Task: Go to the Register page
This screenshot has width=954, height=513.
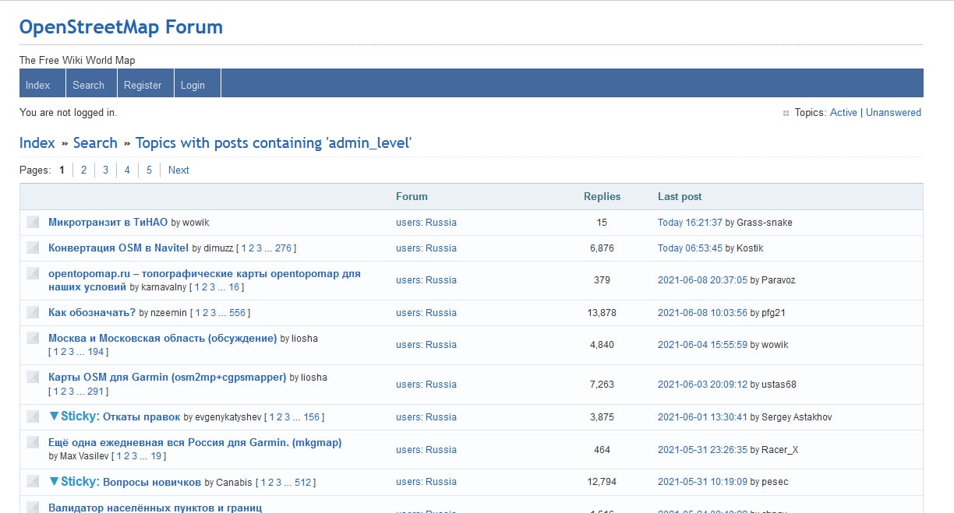Action: 143,85
